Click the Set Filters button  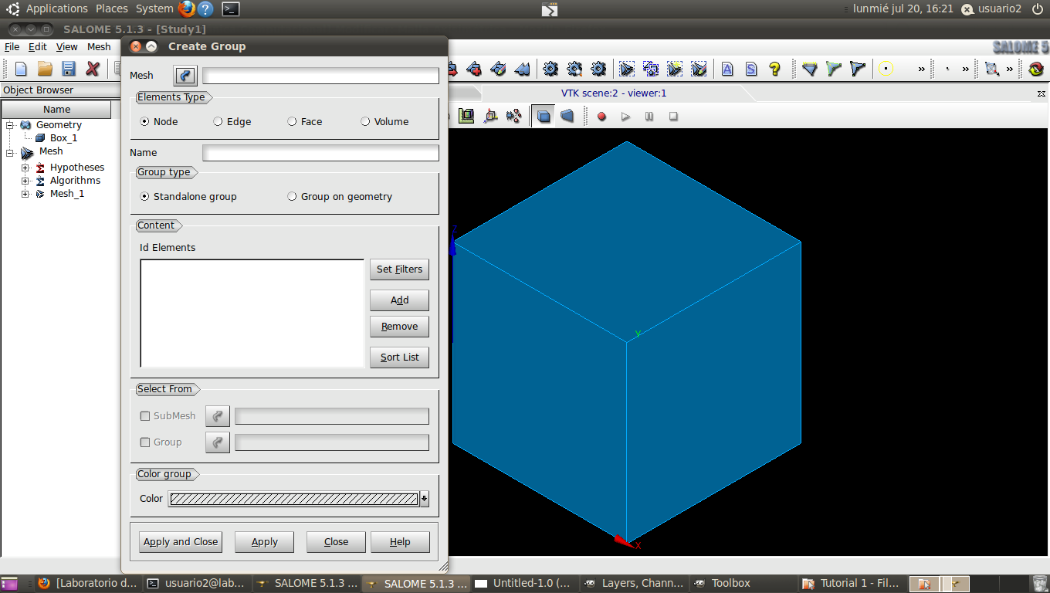(399, 269)
